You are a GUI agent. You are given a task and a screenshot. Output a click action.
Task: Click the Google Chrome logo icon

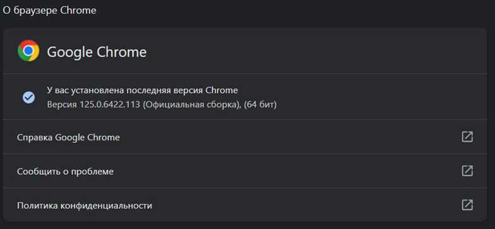pyautogui.click(x=28, y=50)
